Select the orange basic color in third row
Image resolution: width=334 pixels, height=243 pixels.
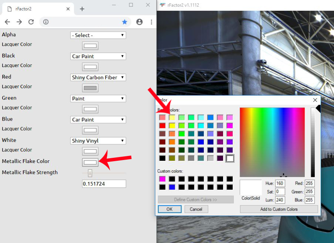pyautogui.click(x=172, y=134)
